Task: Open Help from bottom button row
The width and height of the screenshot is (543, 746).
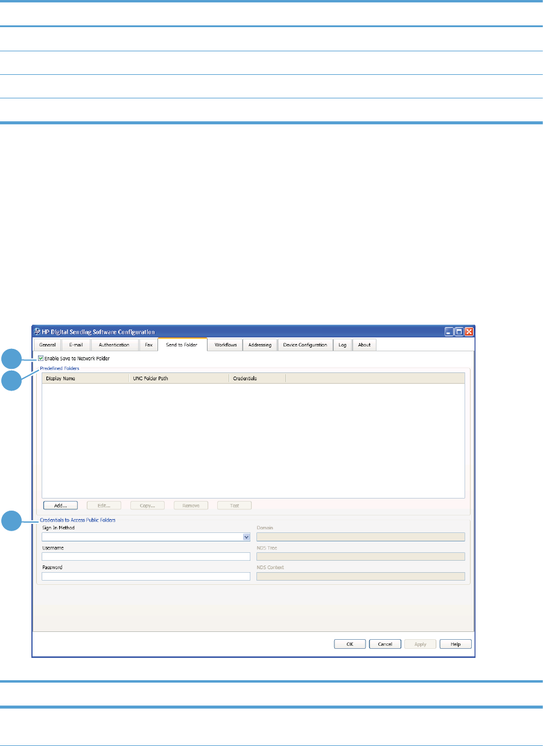Action: (x=456, y=644)
